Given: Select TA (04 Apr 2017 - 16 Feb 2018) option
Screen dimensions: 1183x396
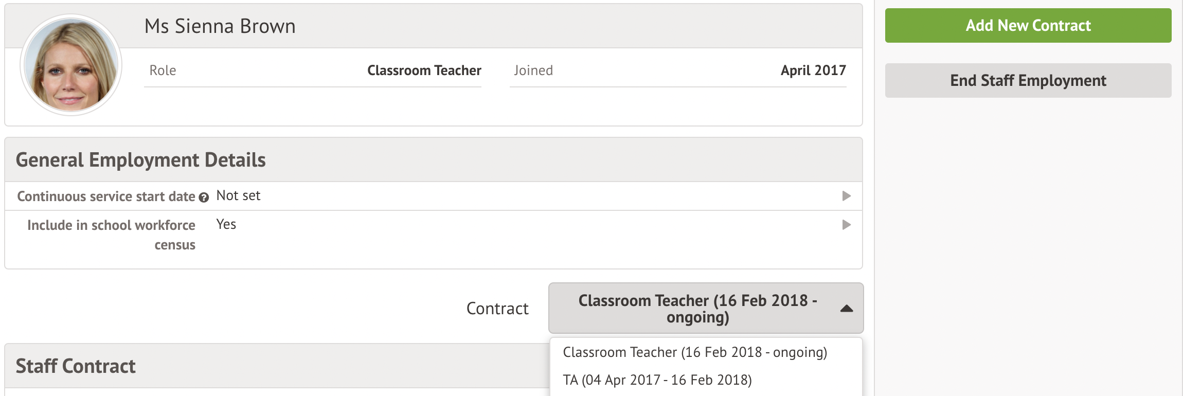Looking at the screenshot, I should point(657,380).
